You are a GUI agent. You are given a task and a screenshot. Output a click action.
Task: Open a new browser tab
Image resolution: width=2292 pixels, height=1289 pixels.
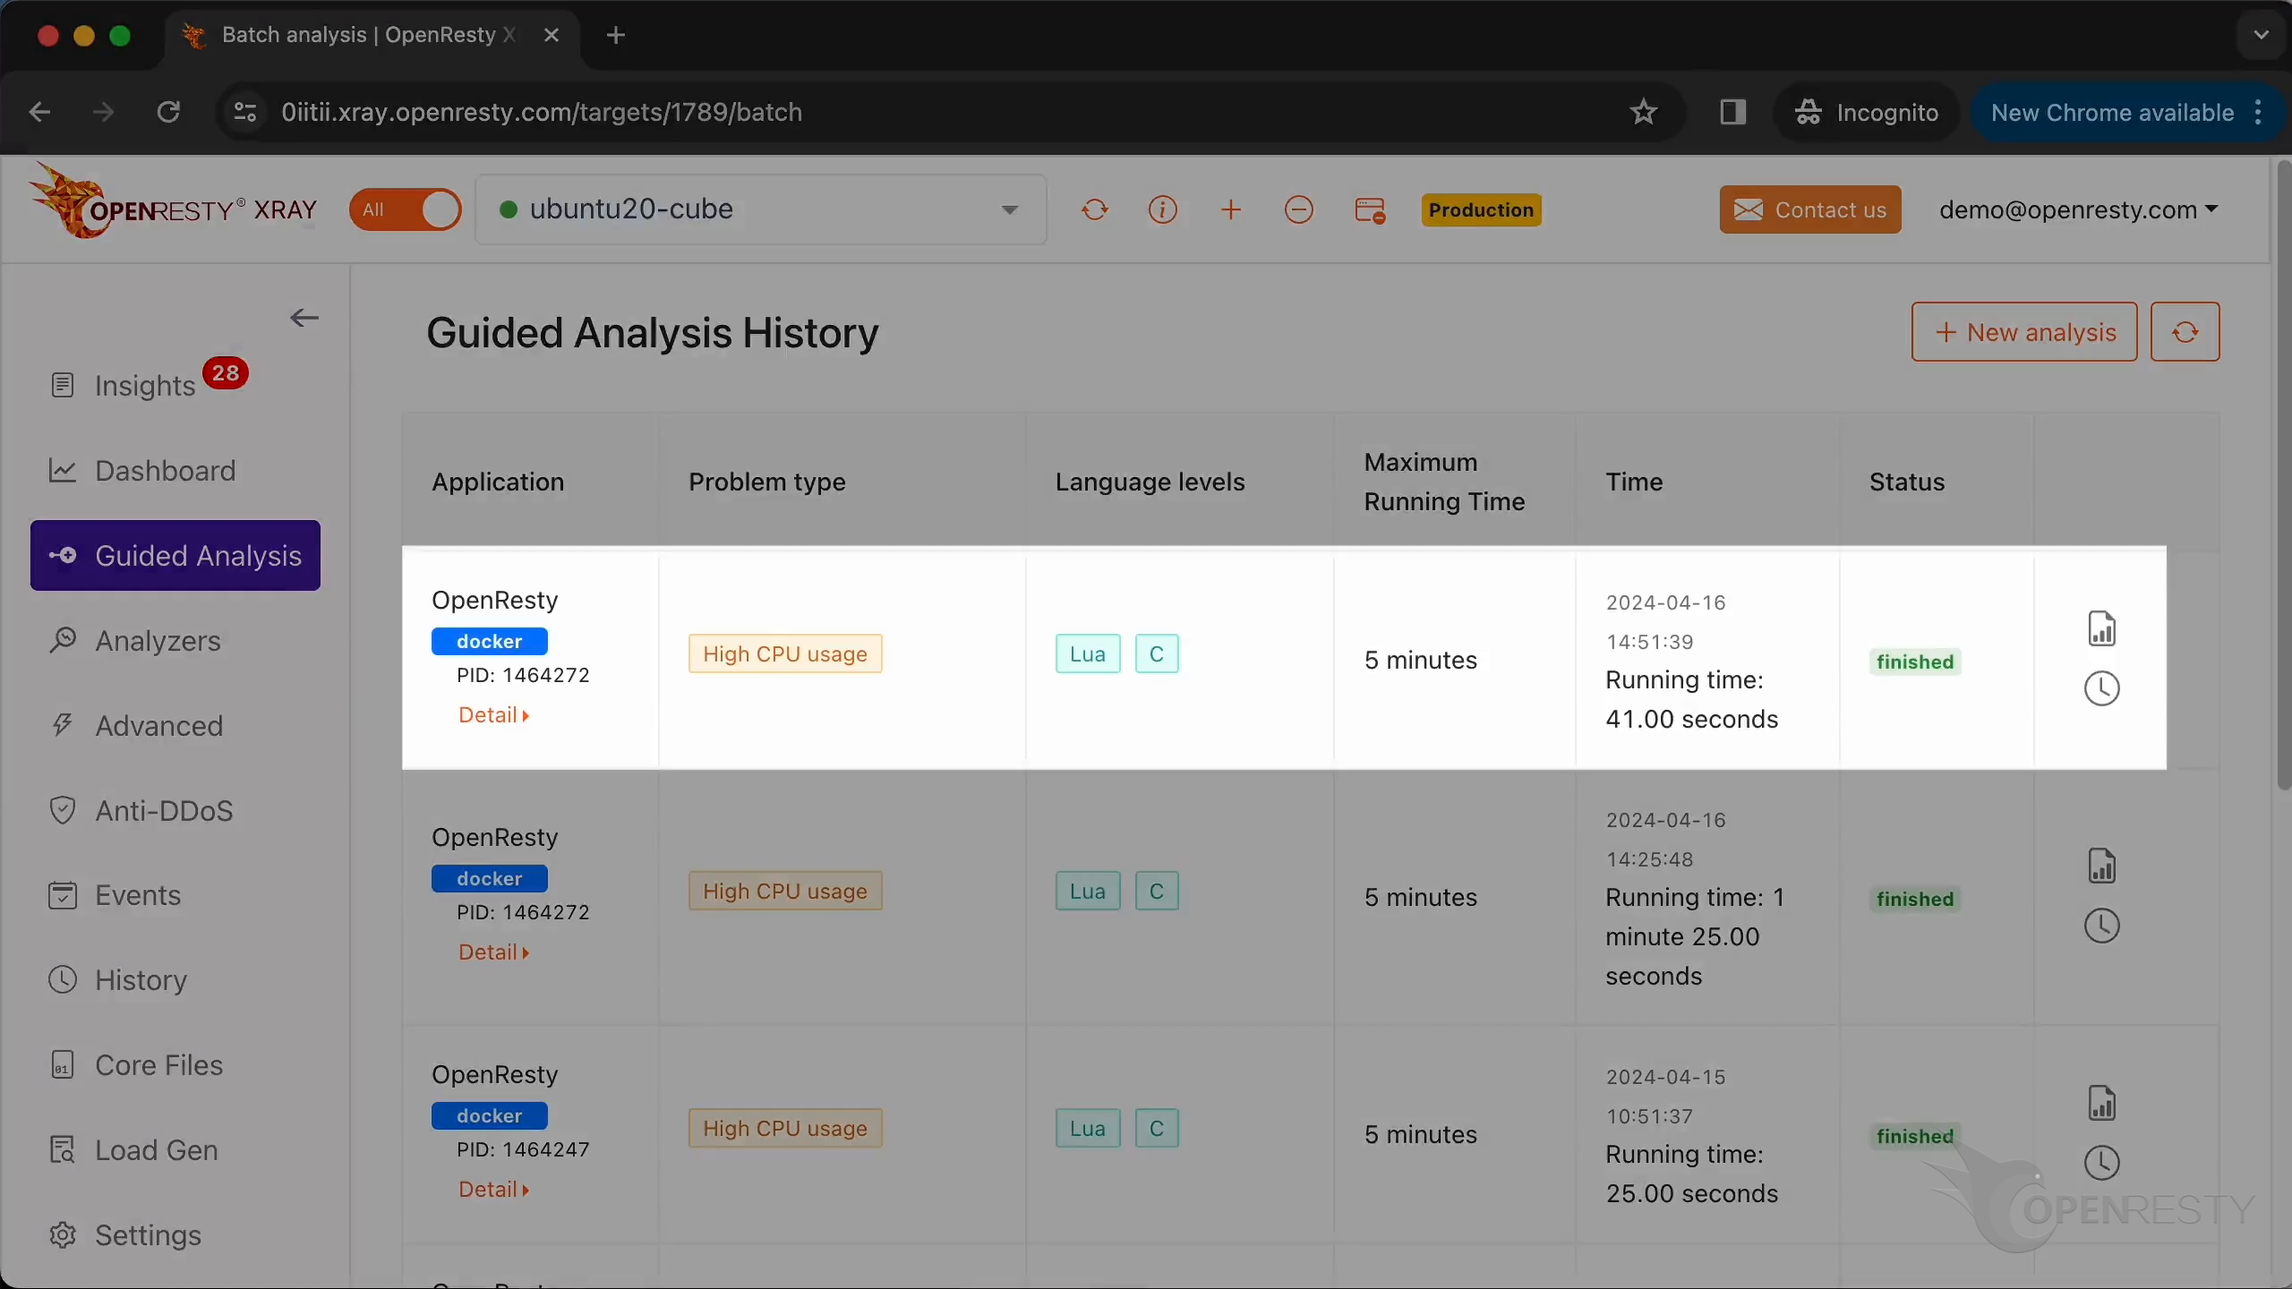pos(615,35)
